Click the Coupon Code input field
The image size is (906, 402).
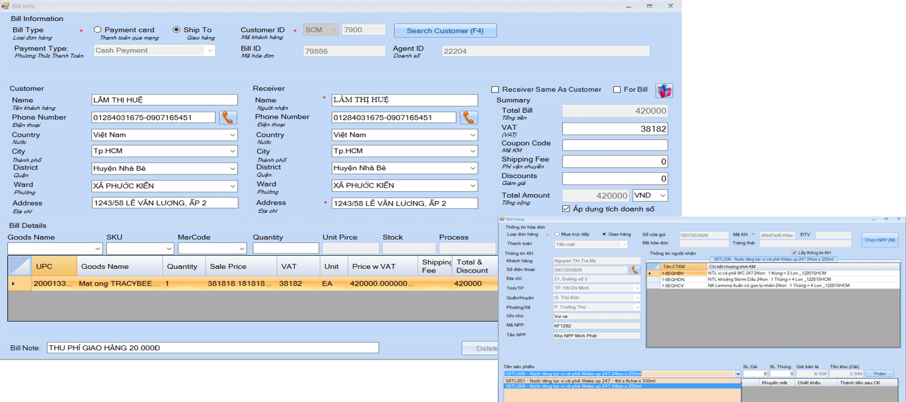coord(615,146)
